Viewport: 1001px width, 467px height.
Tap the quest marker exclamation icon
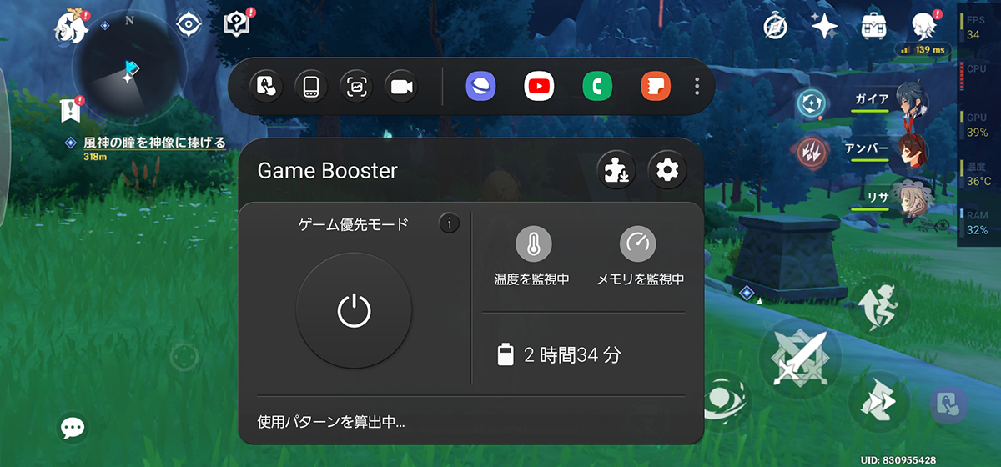tap(72, 108)
